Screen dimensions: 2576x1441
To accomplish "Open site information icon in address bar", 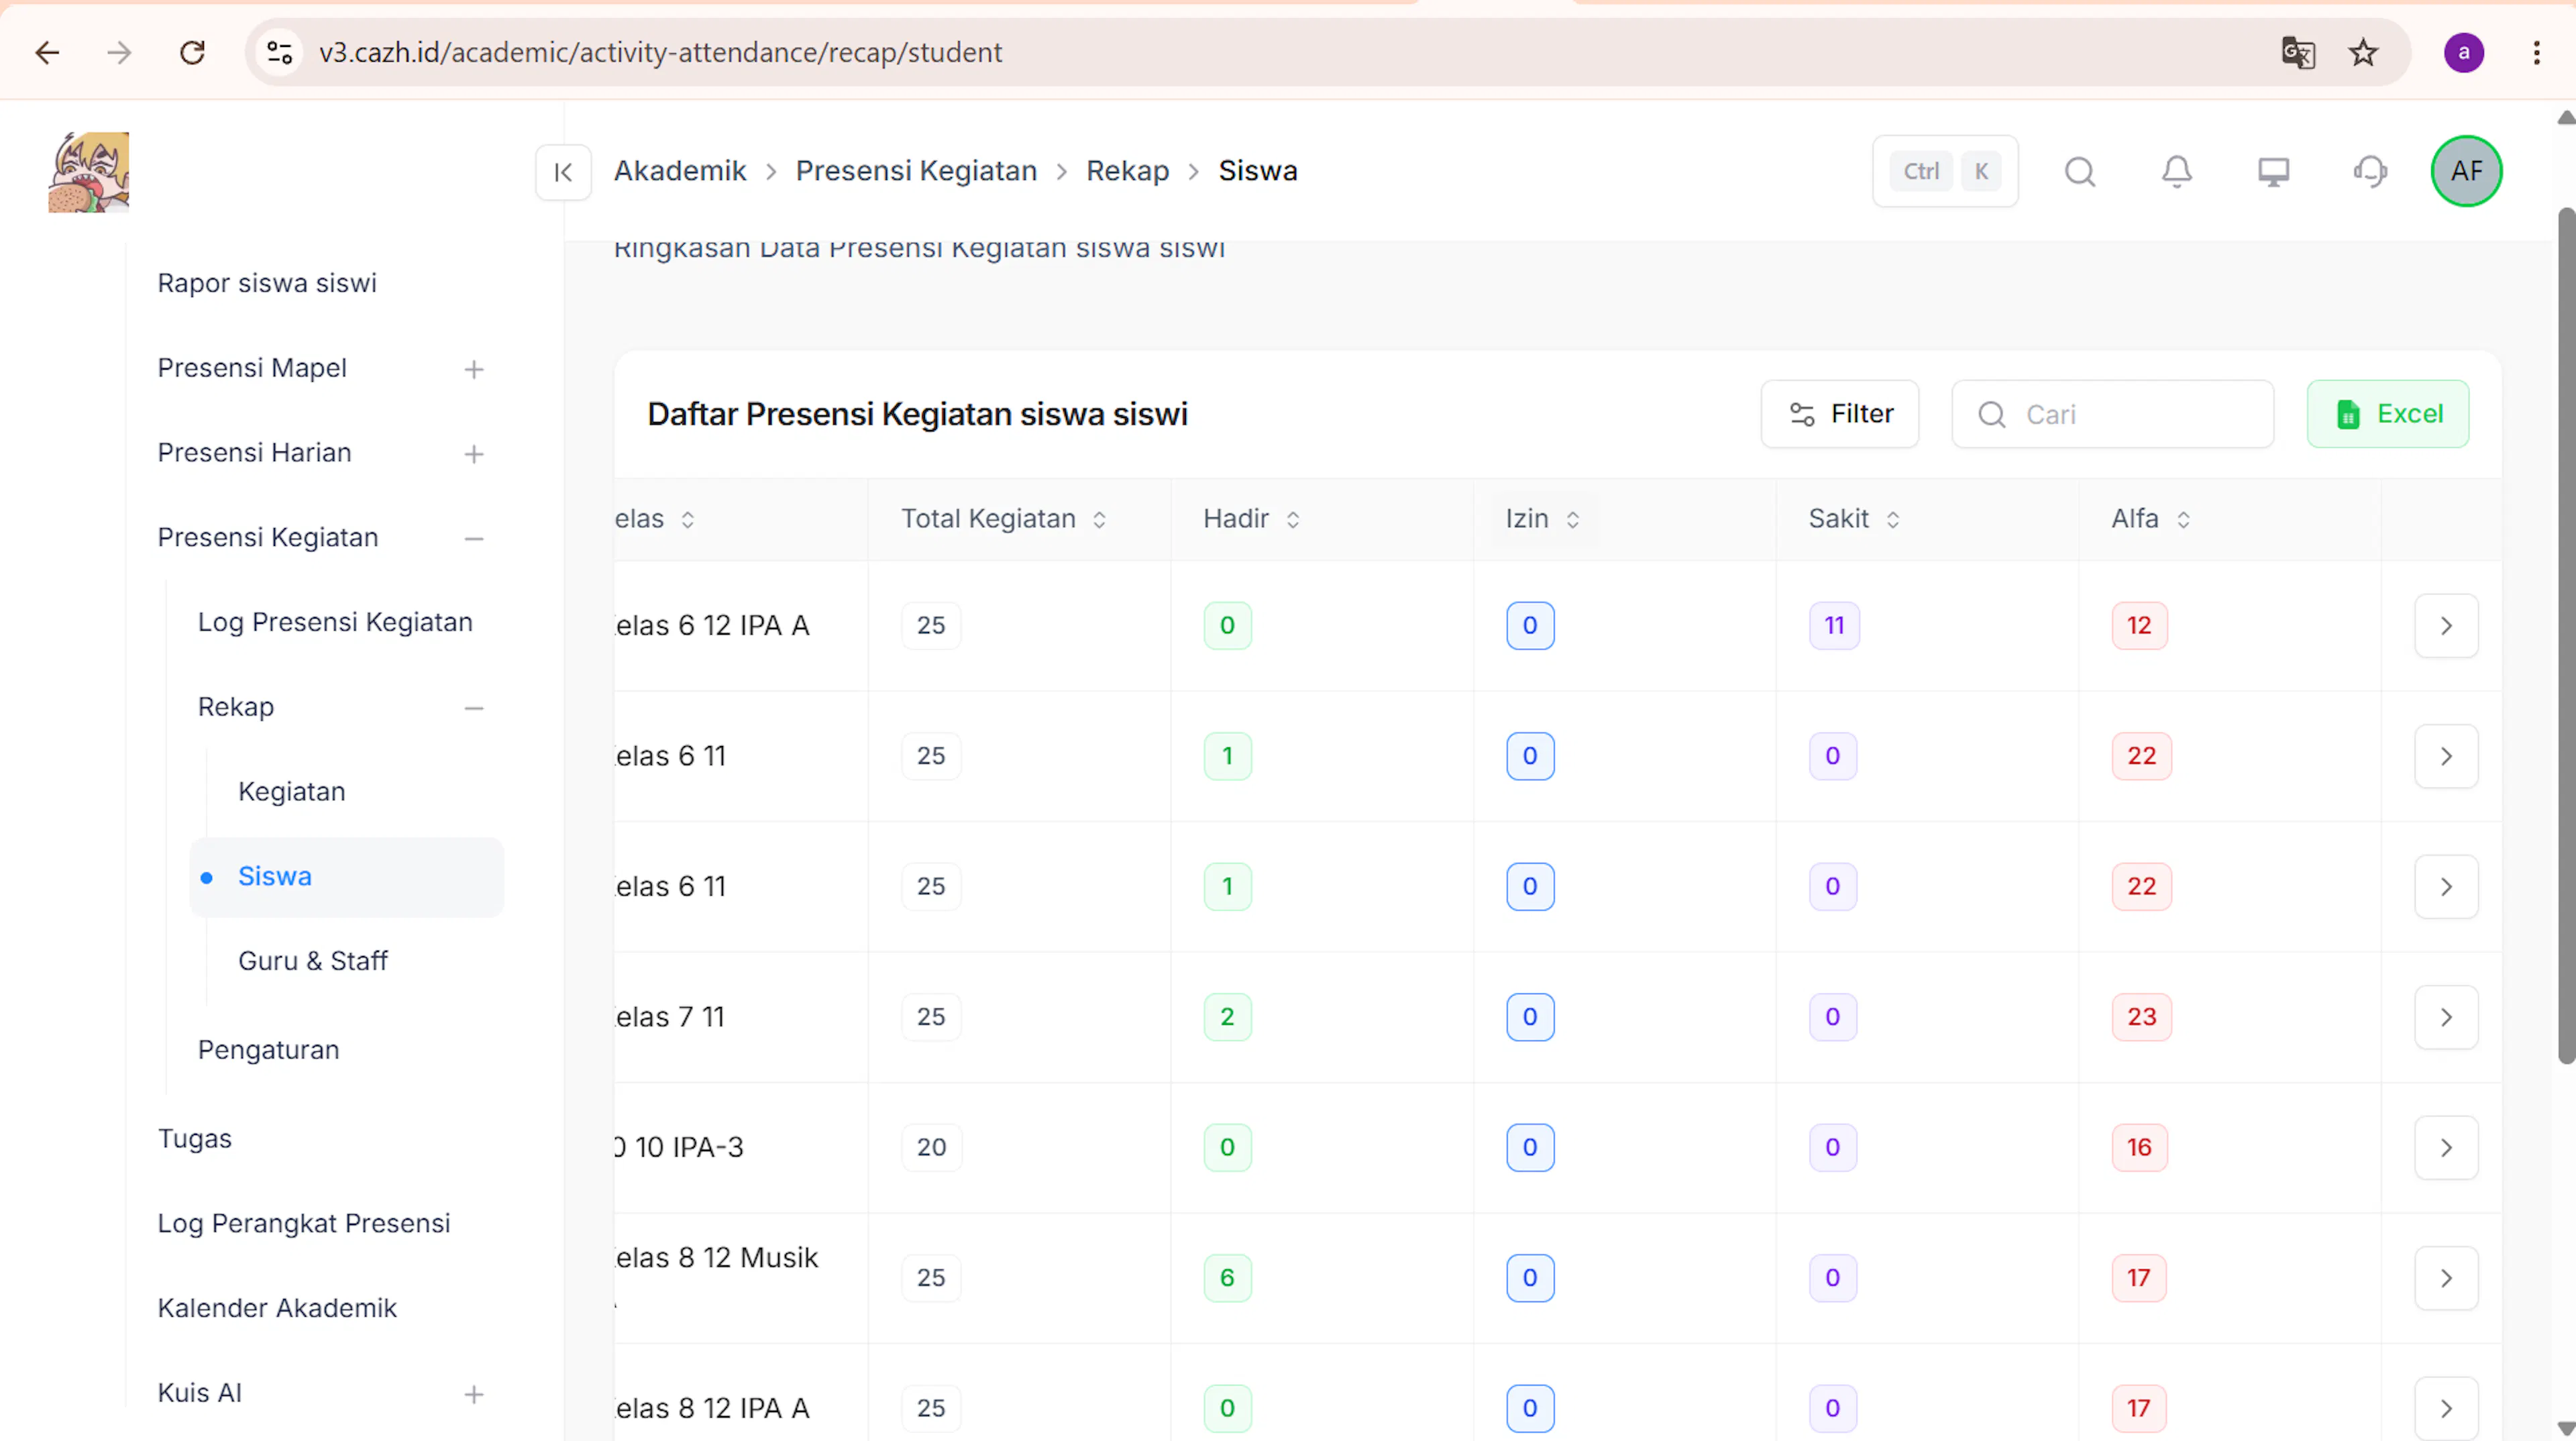I will coord(280,52).
